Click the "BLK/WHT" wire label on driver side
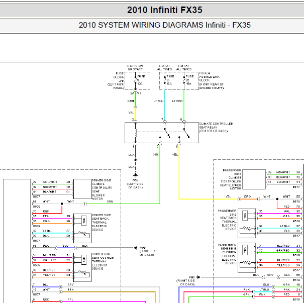 tap(50, 192)
